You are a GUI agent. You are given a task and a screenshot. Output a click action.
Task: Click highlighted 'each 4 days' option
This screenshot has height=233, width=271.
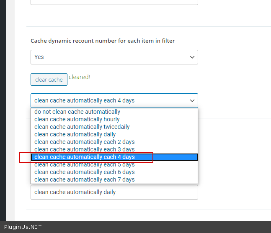point(85,157)
